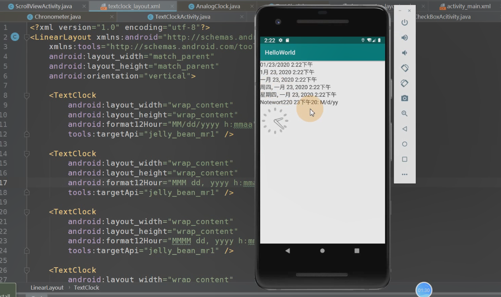Image resolution: width=501 pixels, height=297 pixels.
Task: Click the Notewort220 text line on phone
Action: [299, 102]
